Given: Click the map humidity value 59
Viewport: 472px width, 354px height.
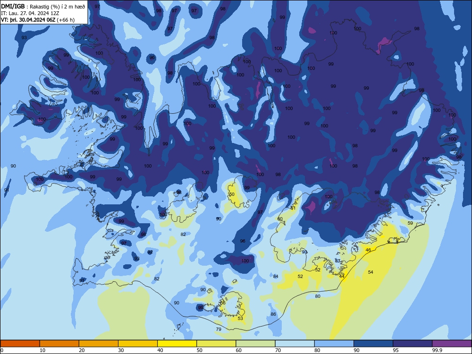Looking at the screenshot, I should 410,223.
